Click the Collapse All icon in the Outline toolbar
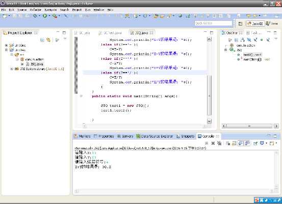Screen dimensions: 282x204 (x=236, y=40)
